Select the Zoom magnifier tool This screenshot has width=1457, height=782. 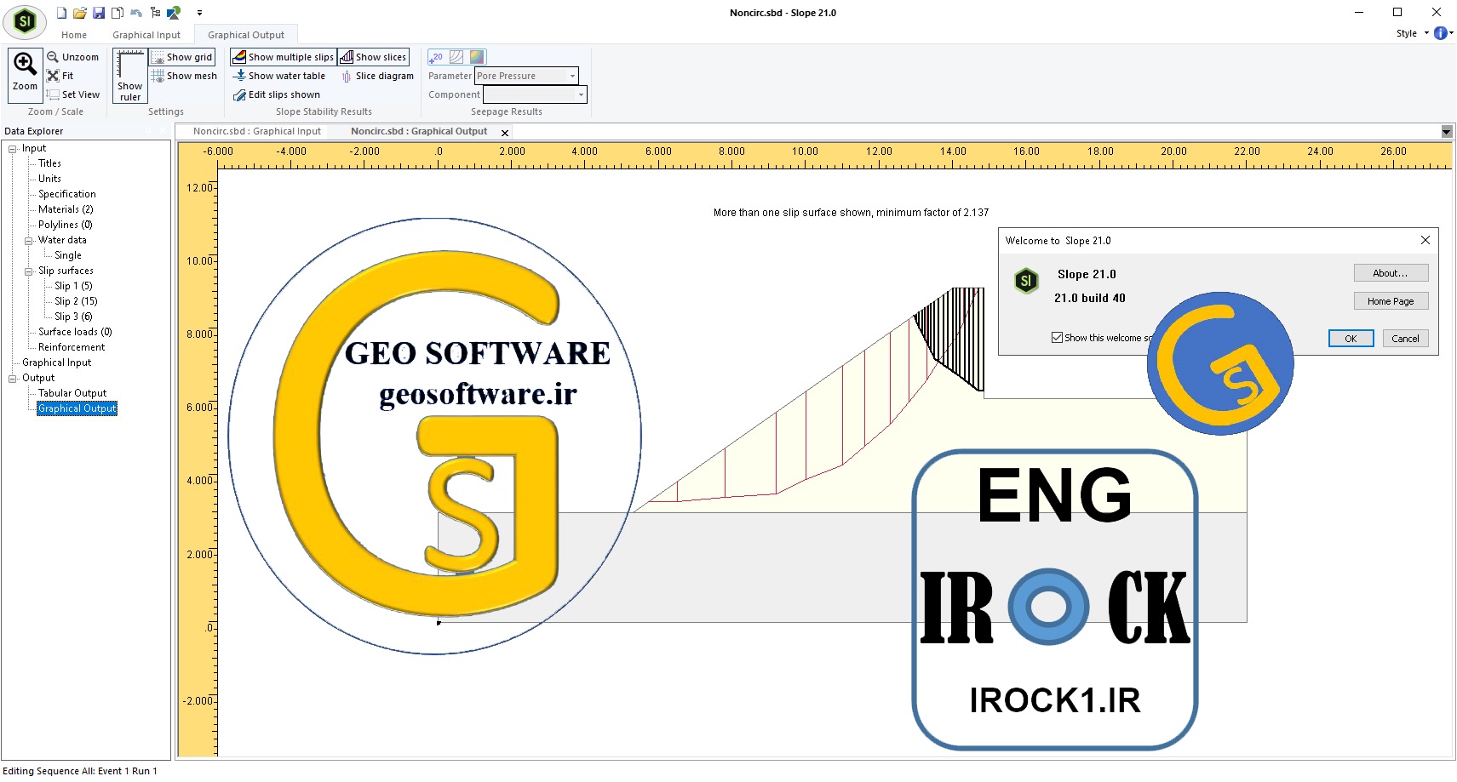25,75
